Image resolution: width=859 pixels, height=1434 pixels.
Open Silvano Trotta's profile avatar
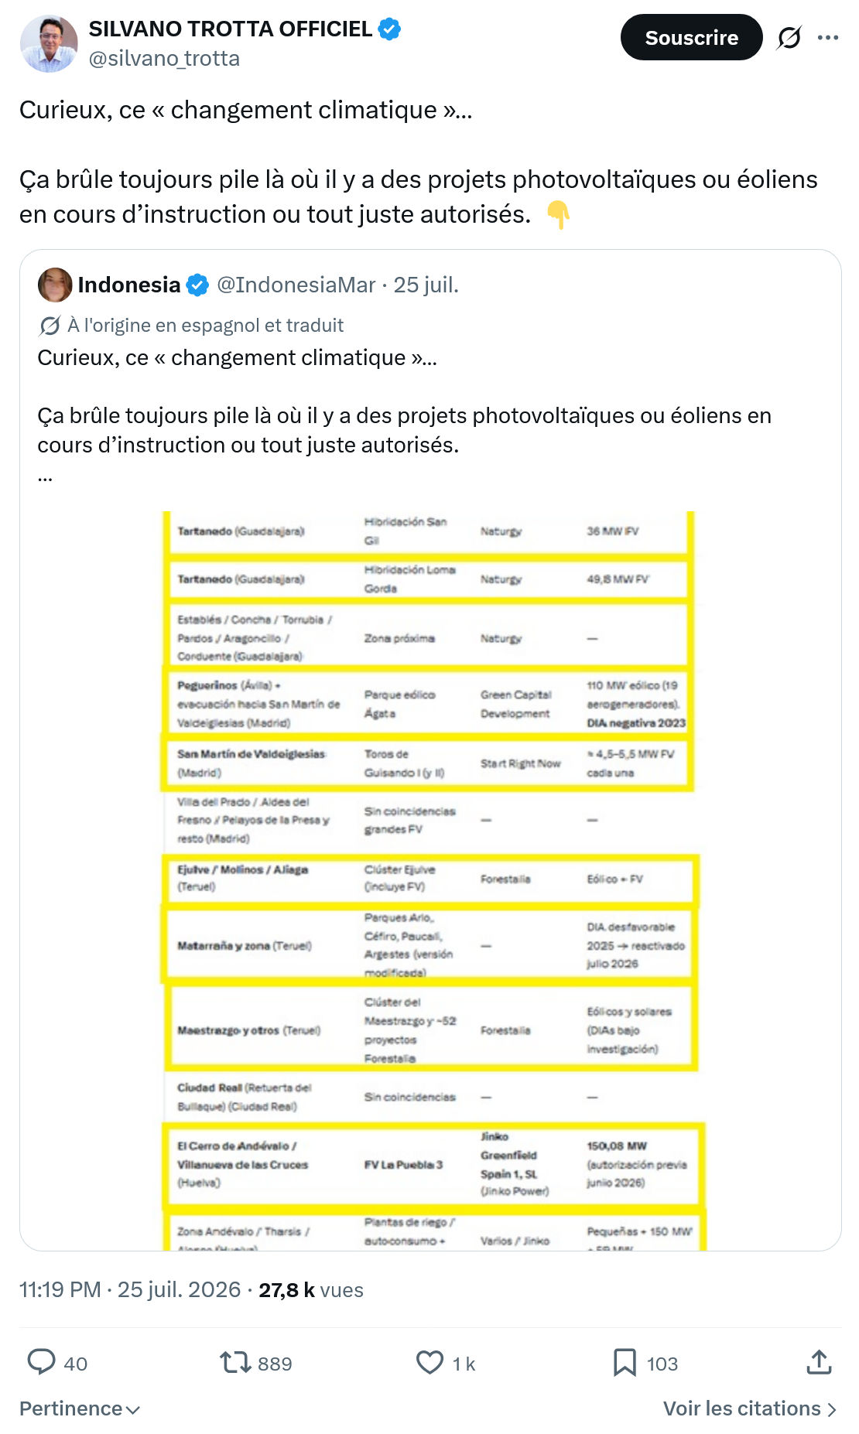click(49, 43)
